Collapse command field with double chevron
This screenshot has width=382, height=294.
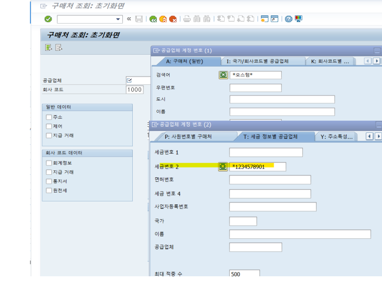(x=129, y=19)
